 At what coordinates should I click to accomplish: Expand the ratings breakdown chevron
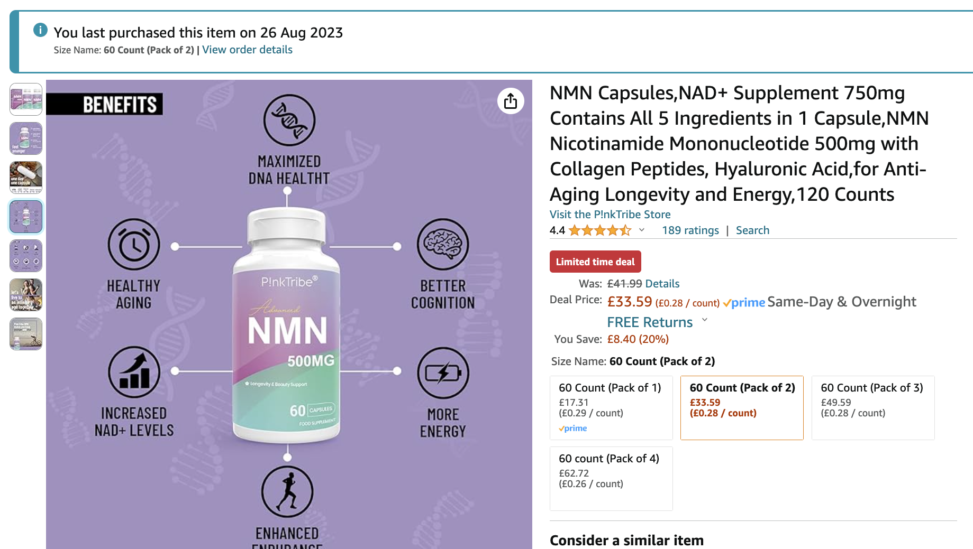[x=642, y=230]
